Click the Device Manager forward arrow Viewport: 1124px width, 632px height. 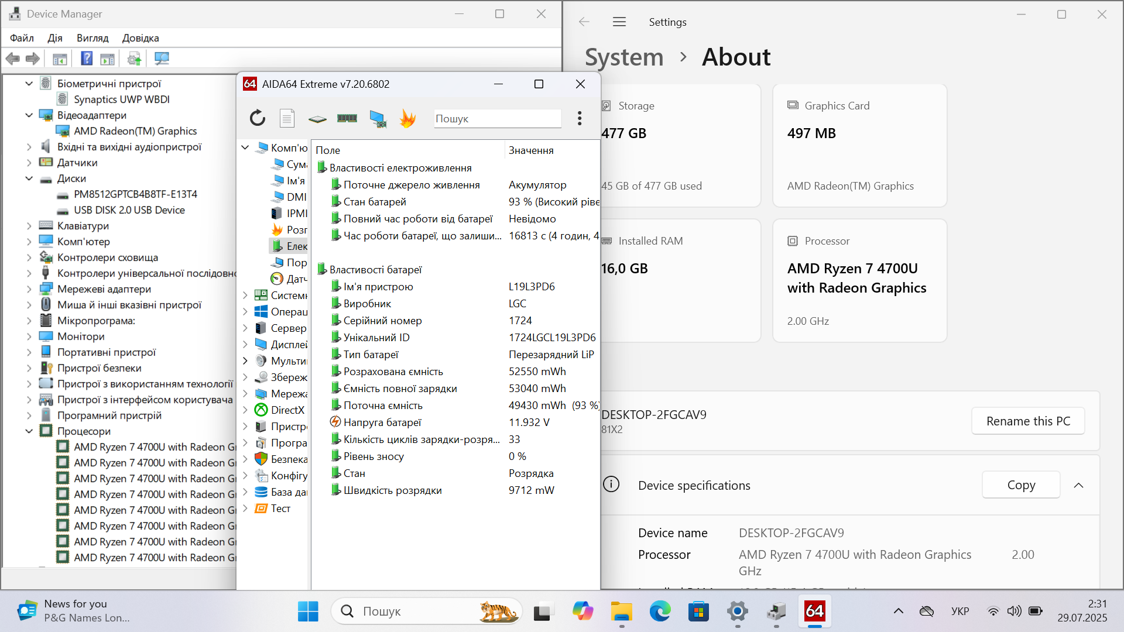33,59
